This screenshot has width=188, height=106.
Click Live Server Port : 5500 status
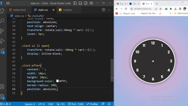[76, 104]
